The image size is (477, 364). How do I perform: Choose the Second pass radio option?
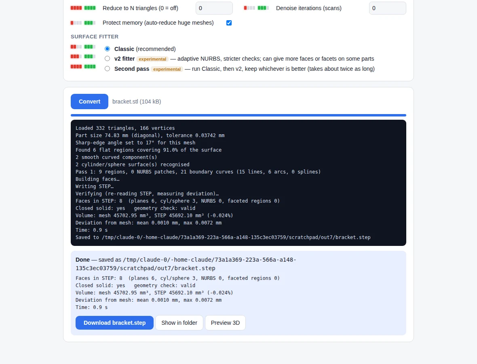[108, 68]
